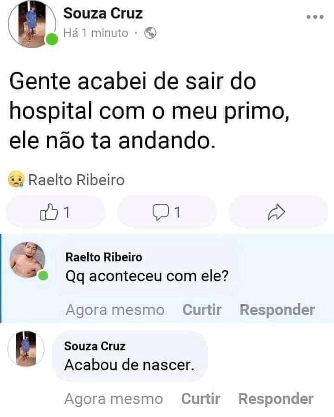
Task: Click Raelto Ribeiro name beside reaction
Action: [x=77, y=180]
